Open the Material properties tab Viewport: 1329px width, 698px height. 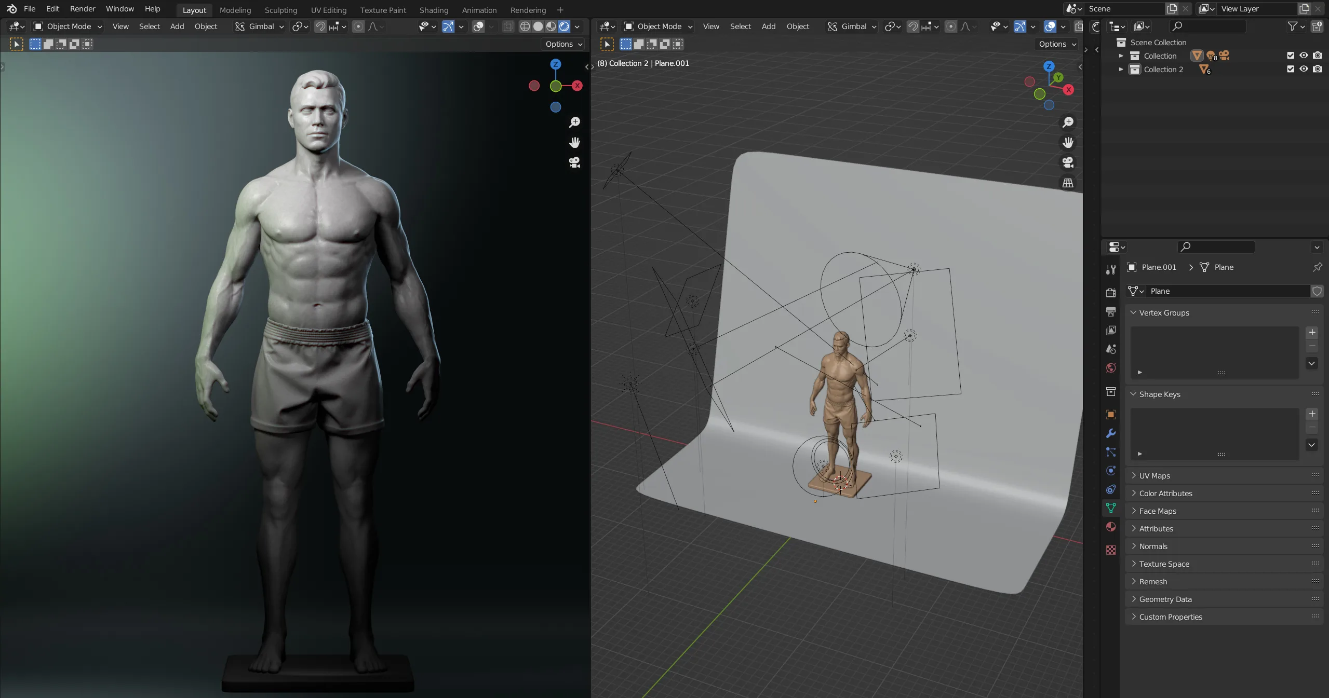[x=1111, y=527]
